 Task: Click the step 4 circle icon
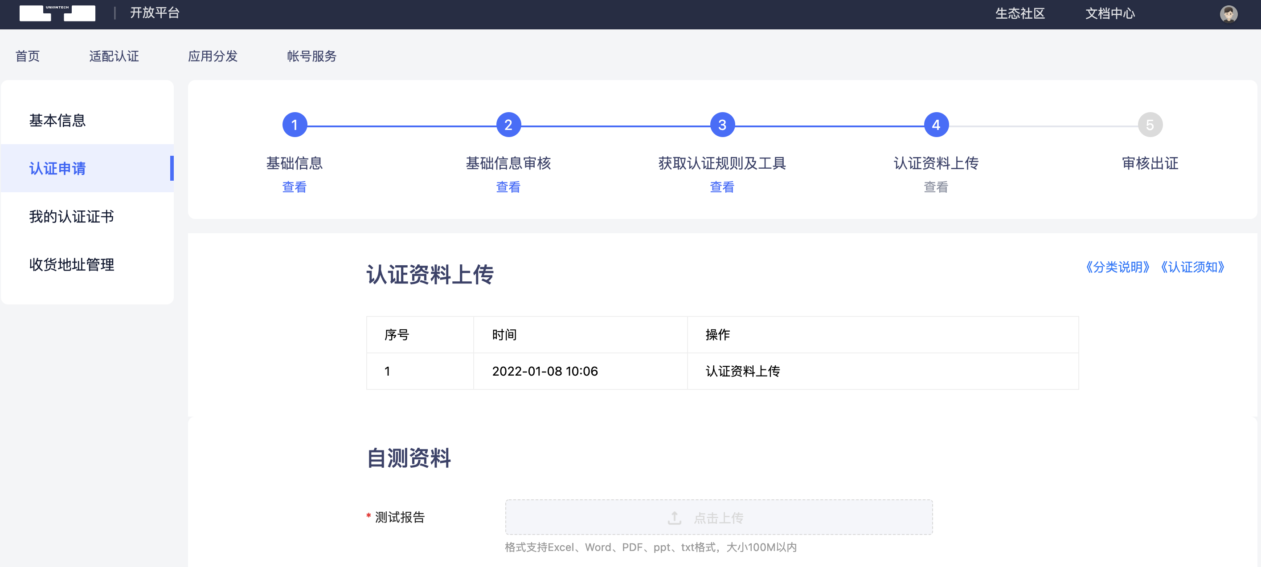935,125
